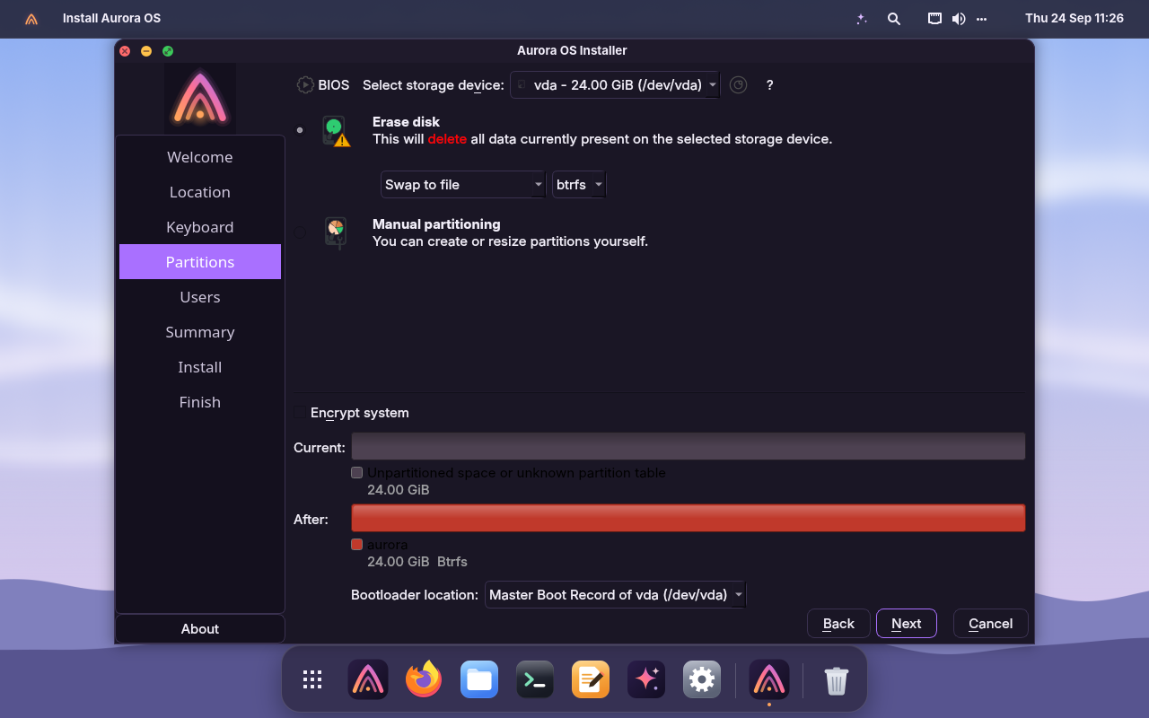
Task: Launch Firefox from the dock
Action: pos(424,679)
